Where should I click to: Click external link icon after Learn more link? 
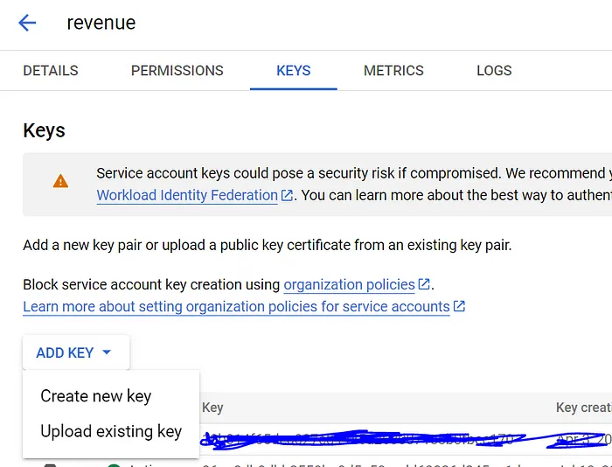459,307
